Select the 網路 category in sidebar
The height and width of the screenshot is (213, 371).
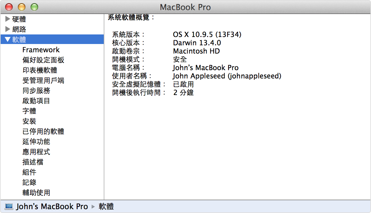(19, 29)
